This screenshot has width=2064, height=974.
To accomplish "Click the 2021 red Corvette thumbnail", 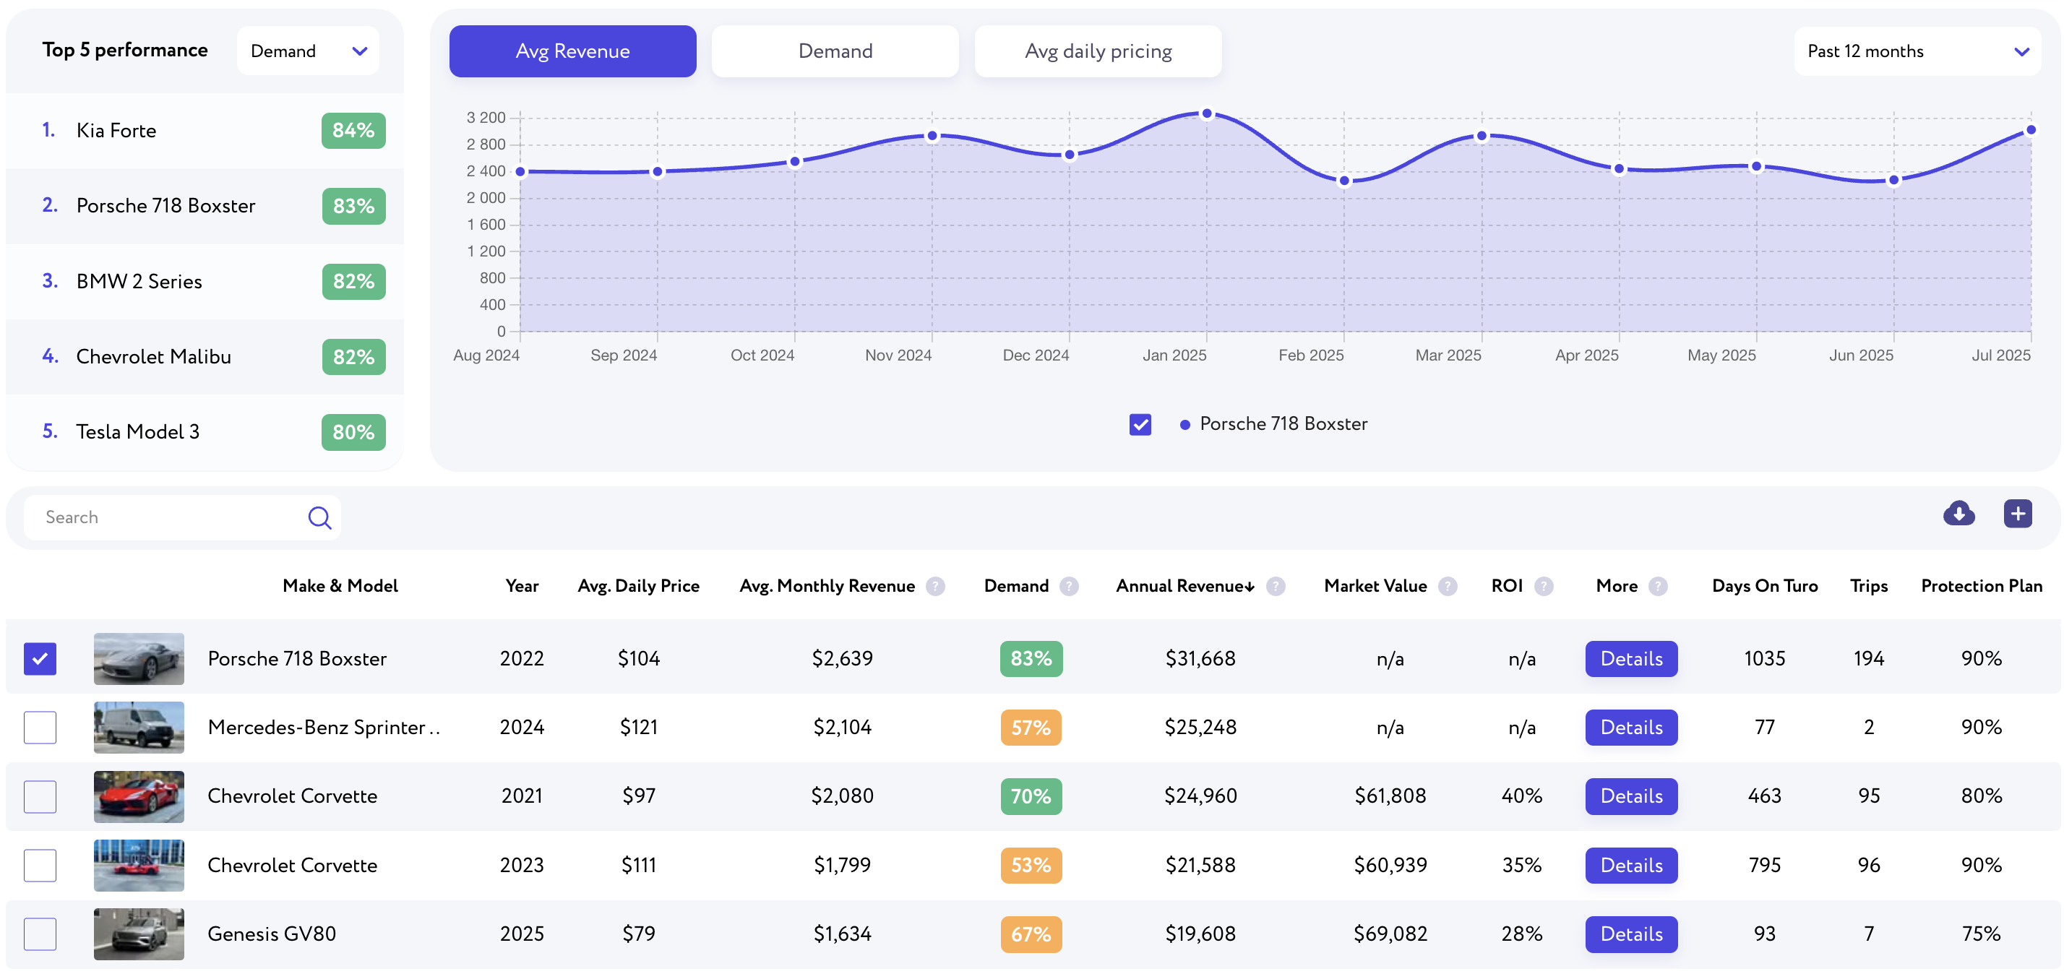I will (139, 796).
